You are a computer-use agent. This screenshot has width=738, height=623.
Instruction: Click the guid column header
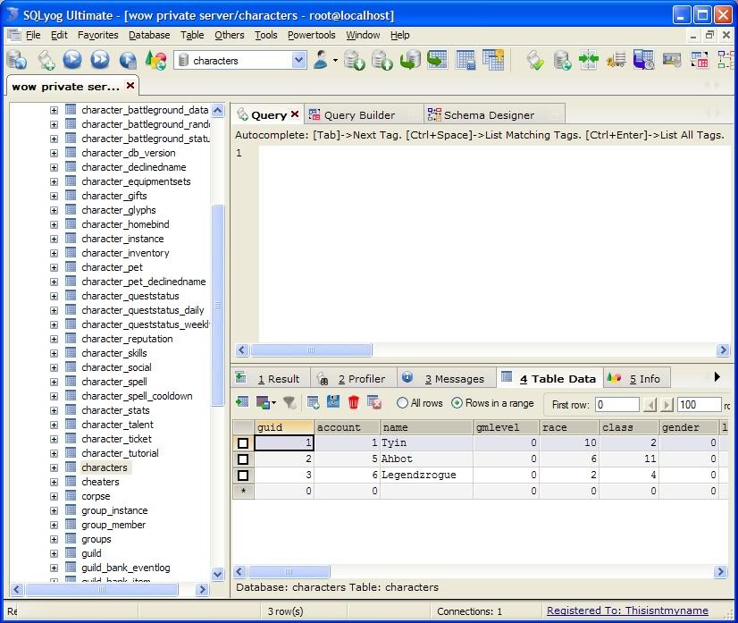pos(284,427)
